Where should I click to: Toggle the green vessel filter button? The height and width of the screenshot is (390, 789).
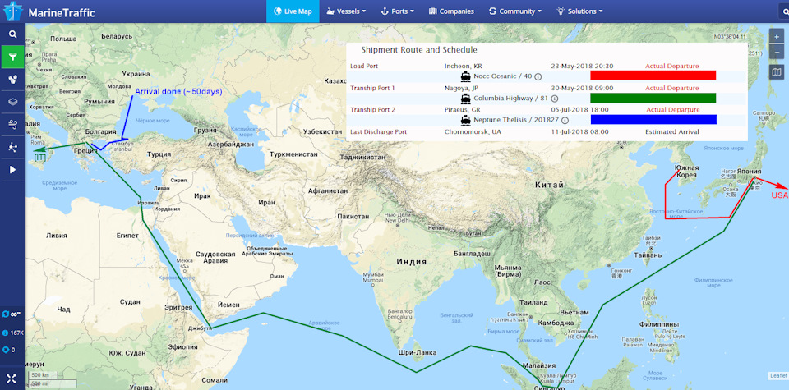click(x=12, y=57)
